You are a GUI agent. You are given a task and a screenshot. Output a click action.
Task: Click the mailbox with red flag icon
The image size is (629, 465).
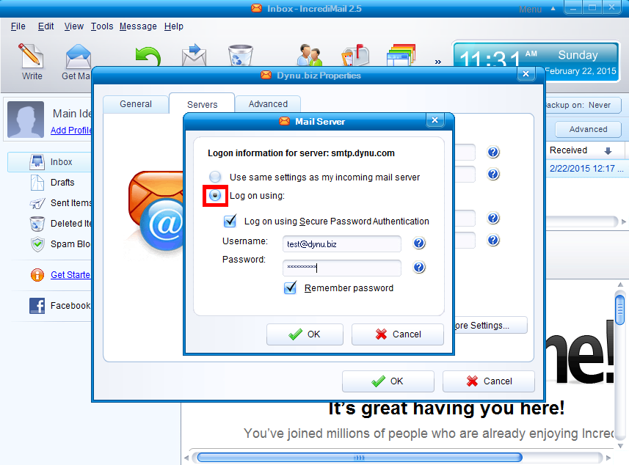point(355,55)
